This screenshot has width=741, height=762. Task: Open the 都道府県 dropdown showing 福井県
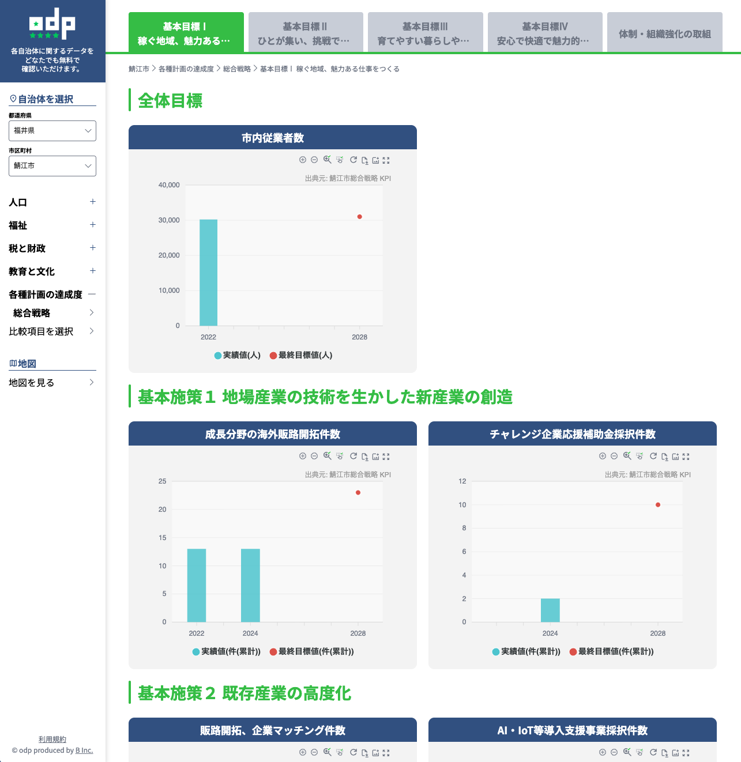tap(52, 131)
